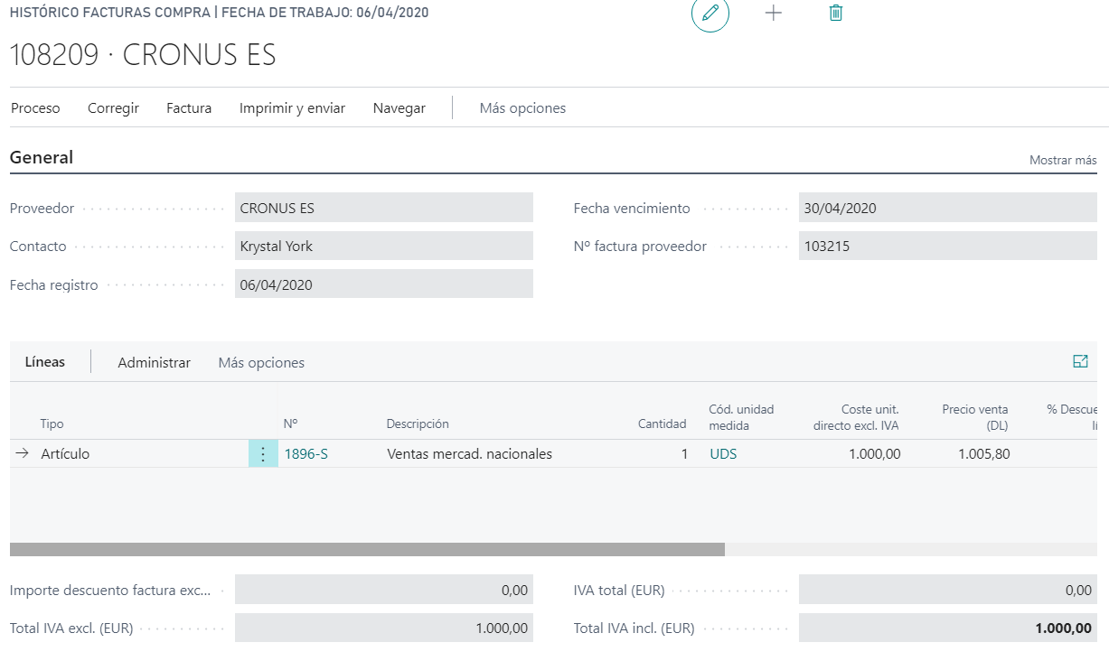The height and width of the screenshot is (661, 1109).
Task: Click the row selector arrow beside Artículo
Action: 22,454
